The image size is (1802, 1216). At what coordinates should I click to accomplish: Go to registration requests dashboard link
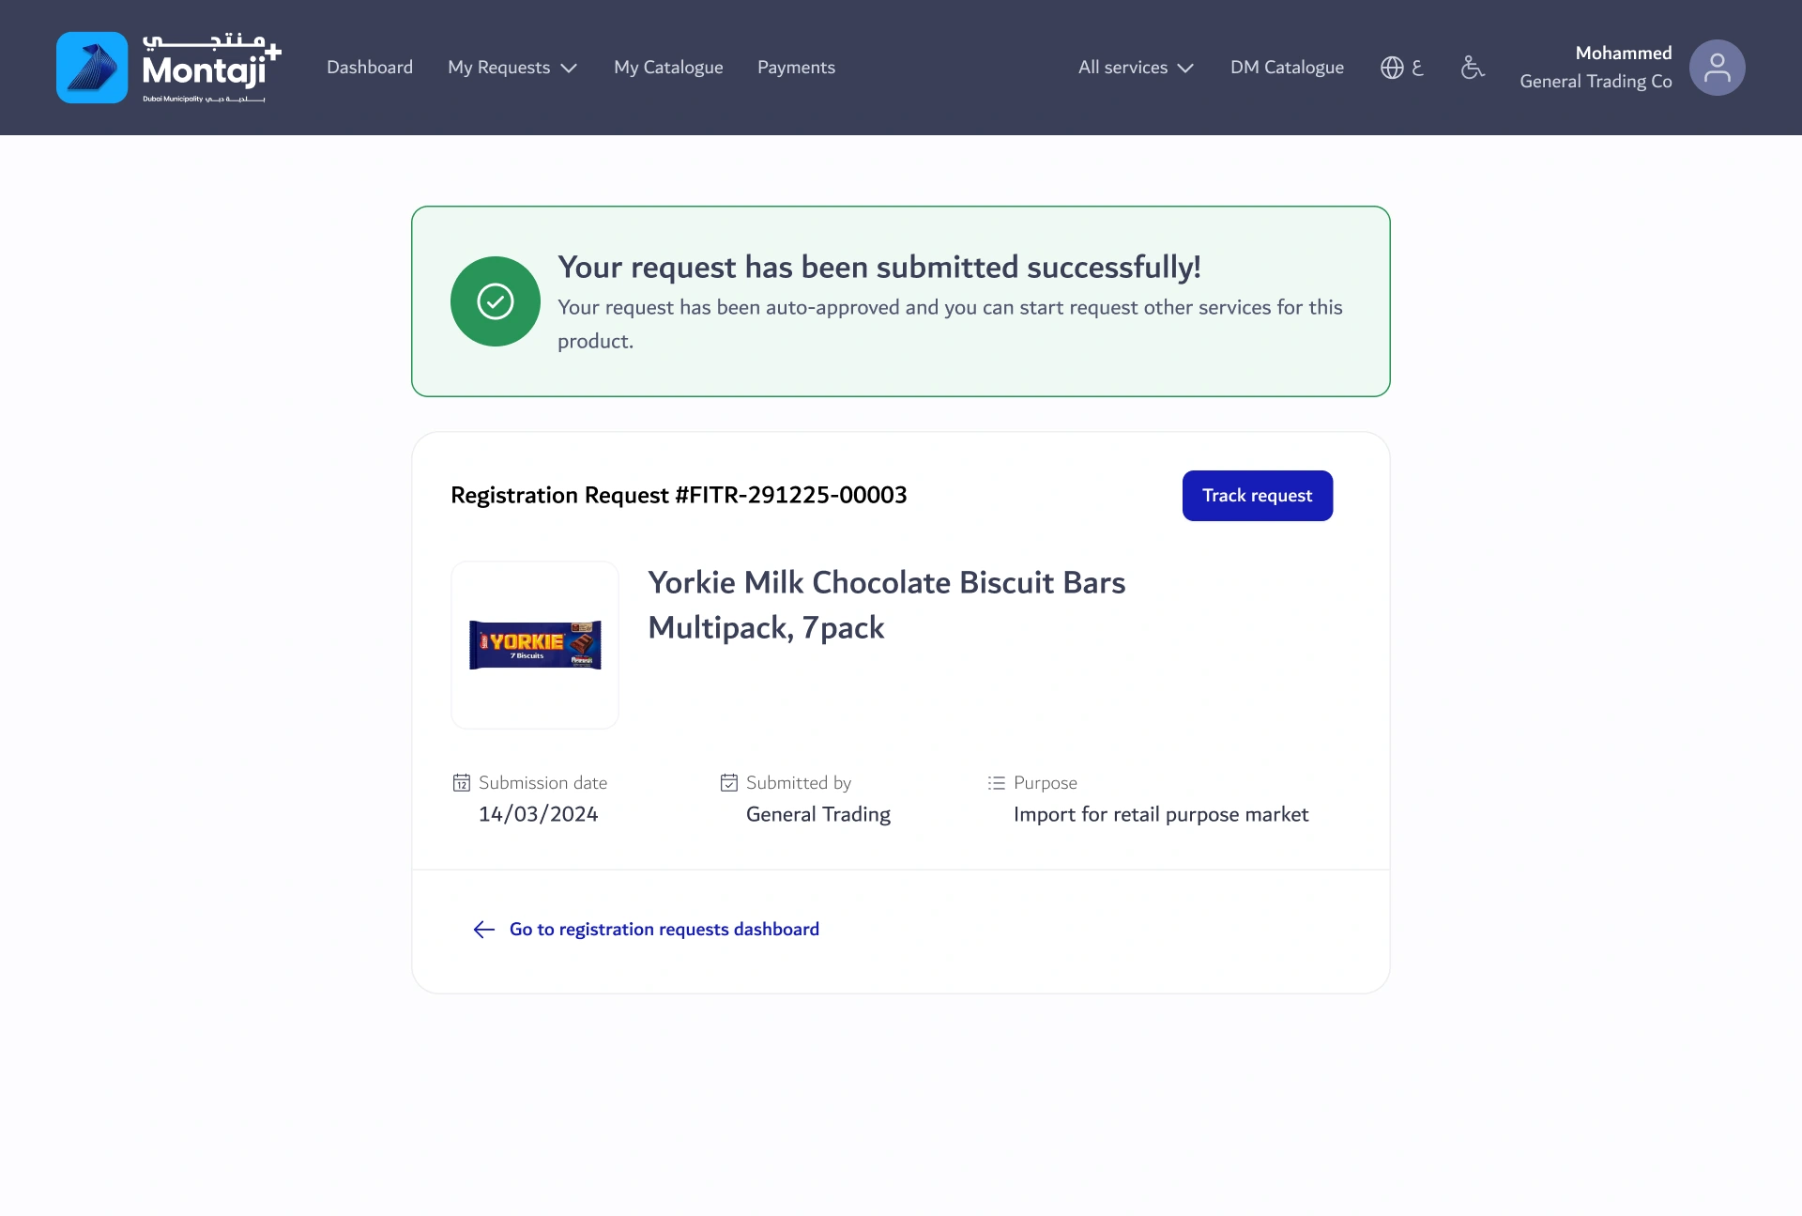(664, 930)
